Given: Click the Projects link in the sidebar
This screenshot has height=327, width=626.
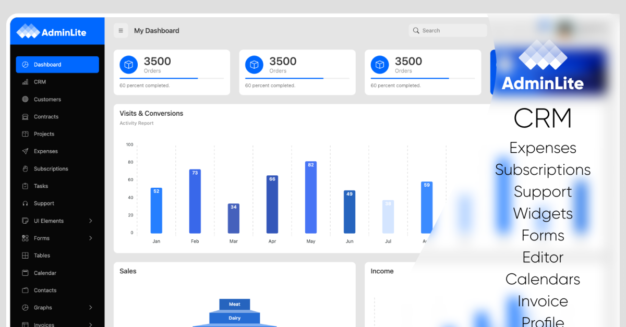Looking at the screenshot, I should pyautogui.click(x=43, y=134).
